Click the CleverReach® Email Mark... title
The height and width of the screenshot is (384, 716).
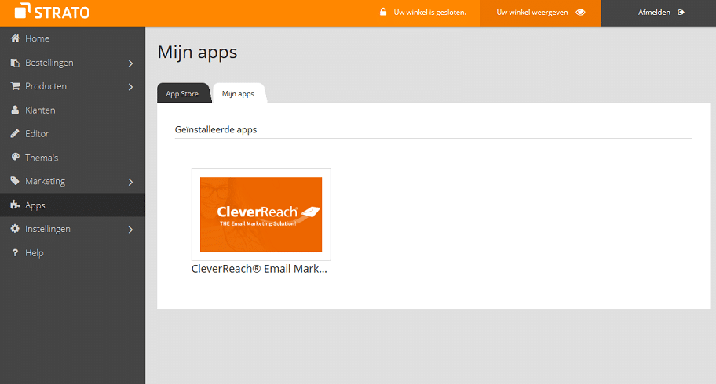coord(259,269)
